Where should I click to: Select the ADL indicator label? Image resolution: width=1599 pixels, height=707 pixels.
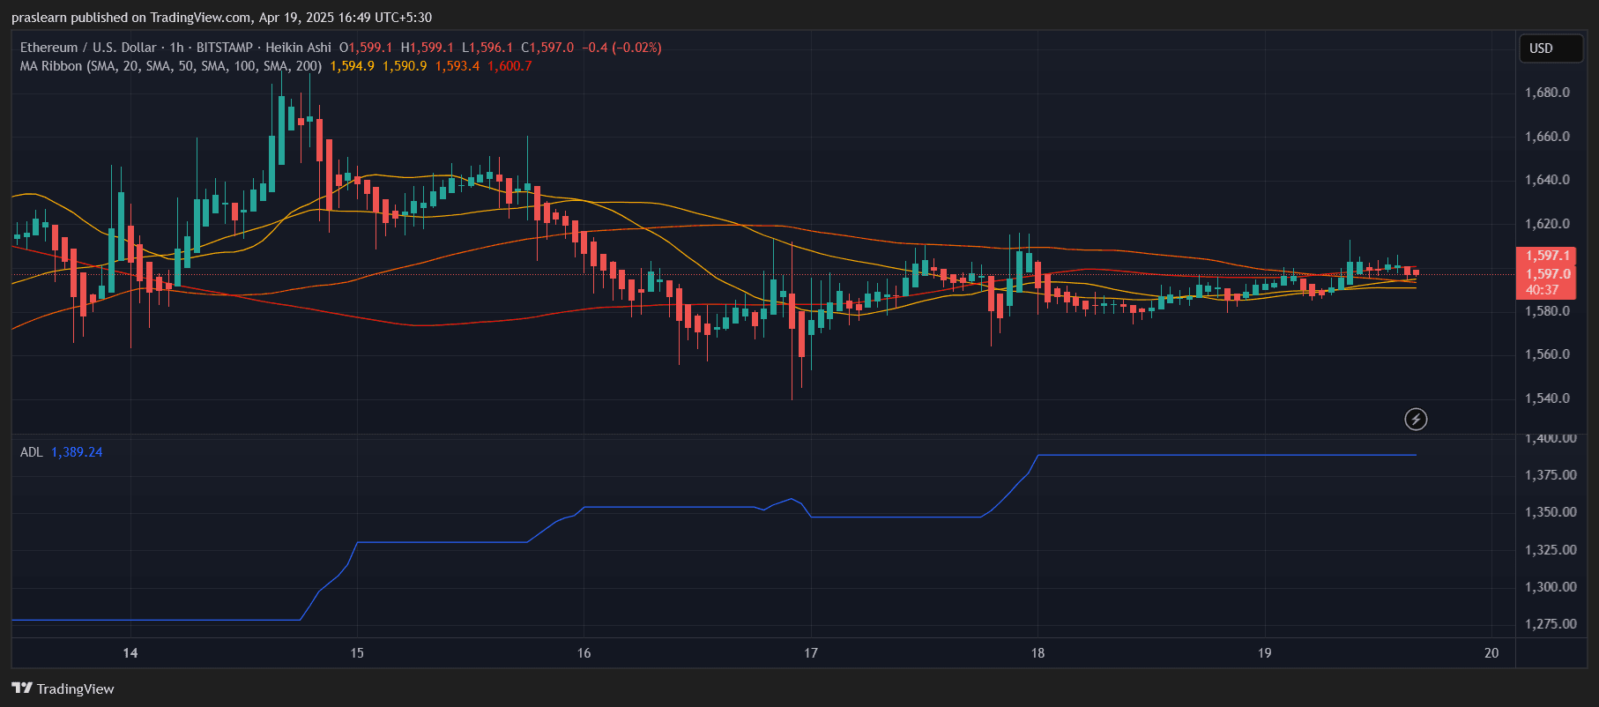pos(31,452)
